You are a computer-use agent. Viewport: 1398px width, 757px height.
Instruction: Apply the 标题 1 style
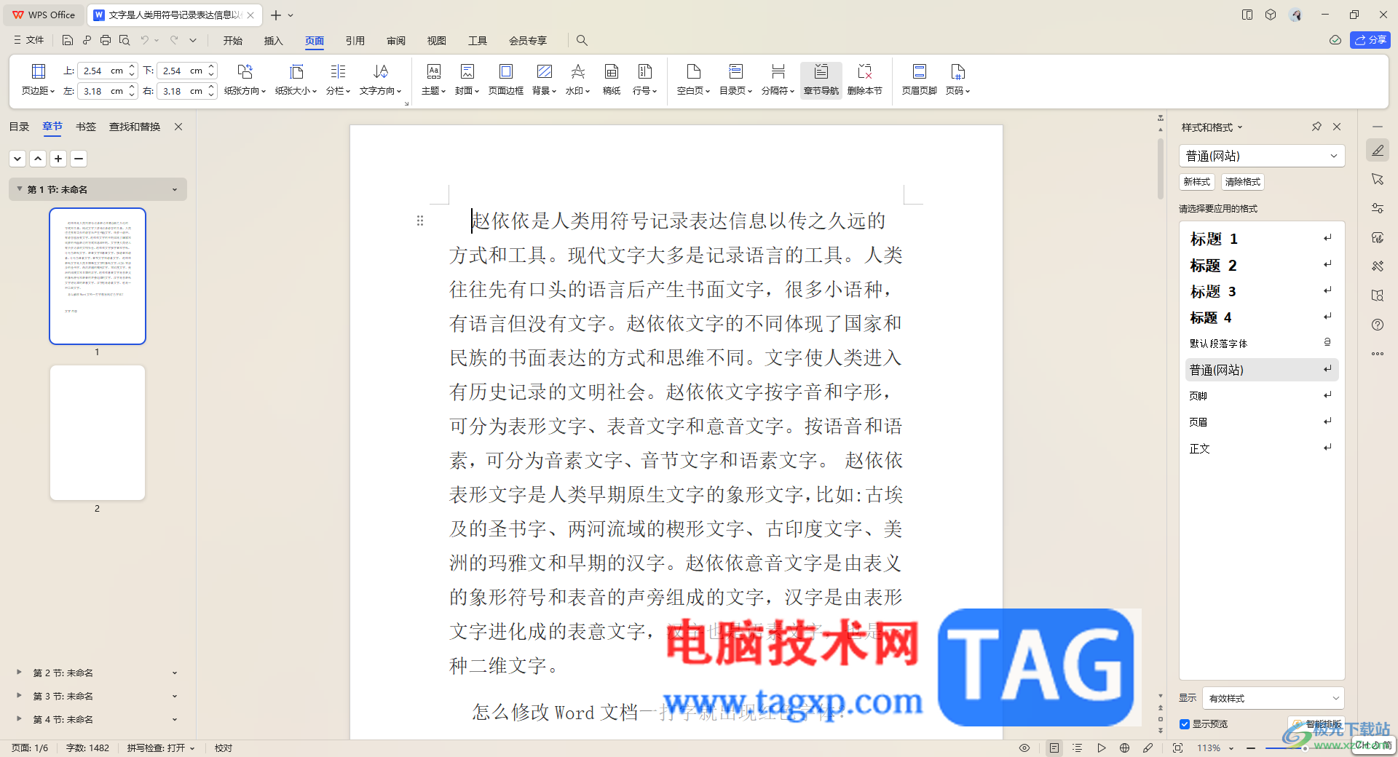1262,239
